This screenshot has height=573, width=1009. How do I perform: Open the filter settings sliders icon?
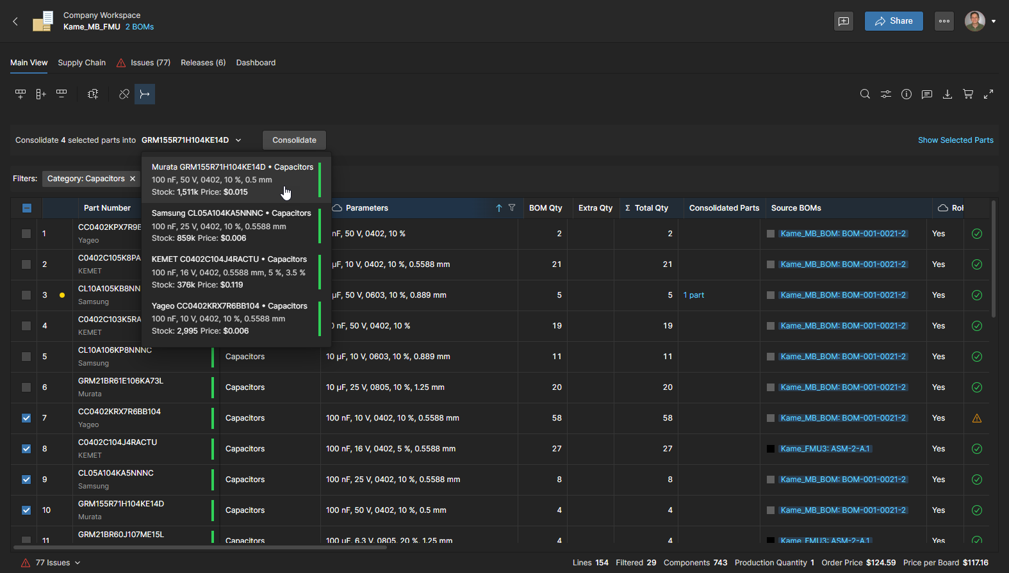click(885, 94)
